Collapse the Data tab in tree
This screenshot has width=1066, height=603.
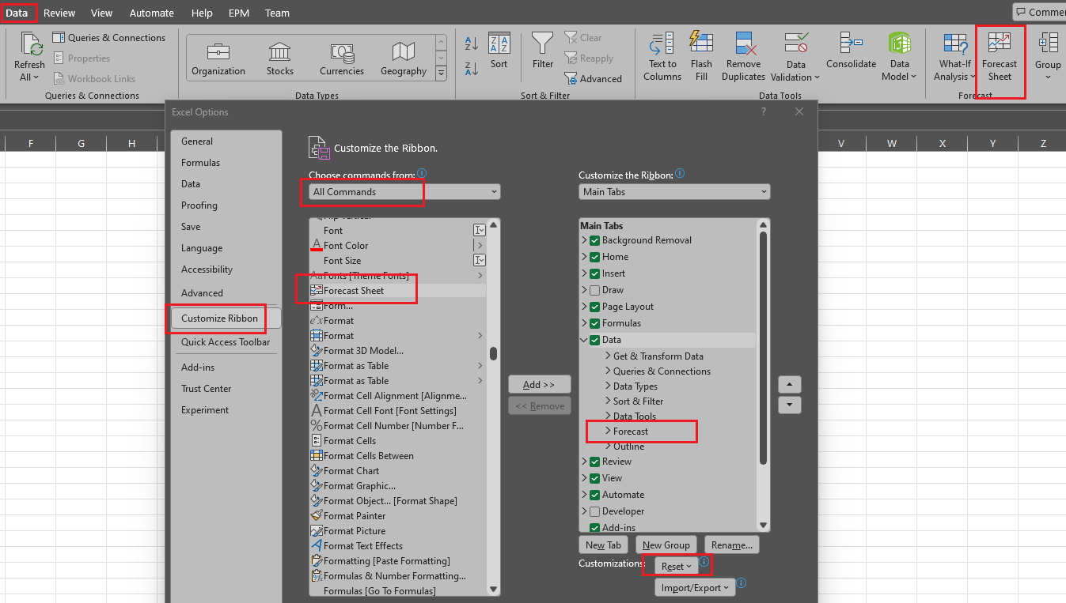pos(585,340)
